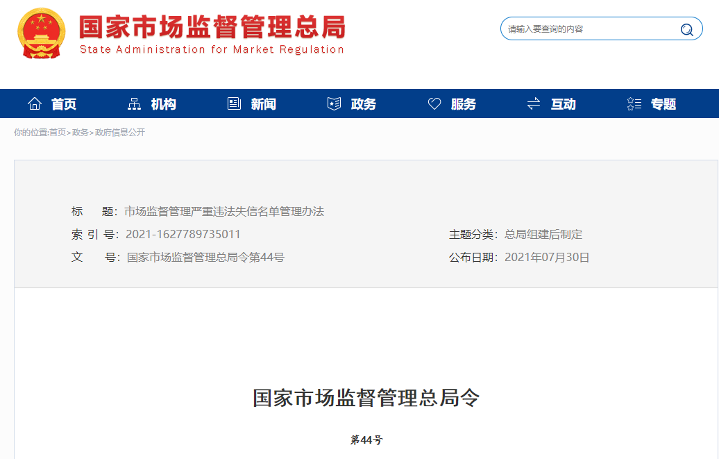The height and width of the screenshot is (459, 719).
Task: Click the 政府信息公开 breadcrumb link
Action: 120,133
